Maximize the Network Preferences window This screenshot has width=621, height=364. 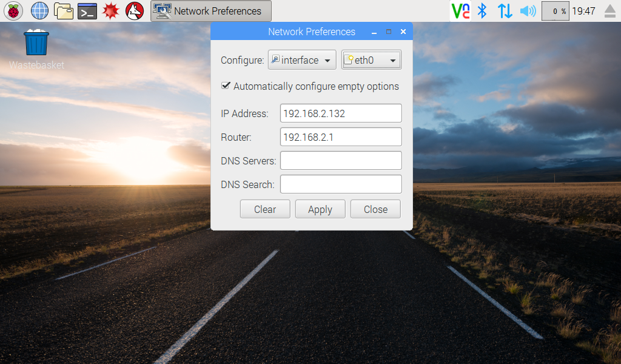coord(389,32)
